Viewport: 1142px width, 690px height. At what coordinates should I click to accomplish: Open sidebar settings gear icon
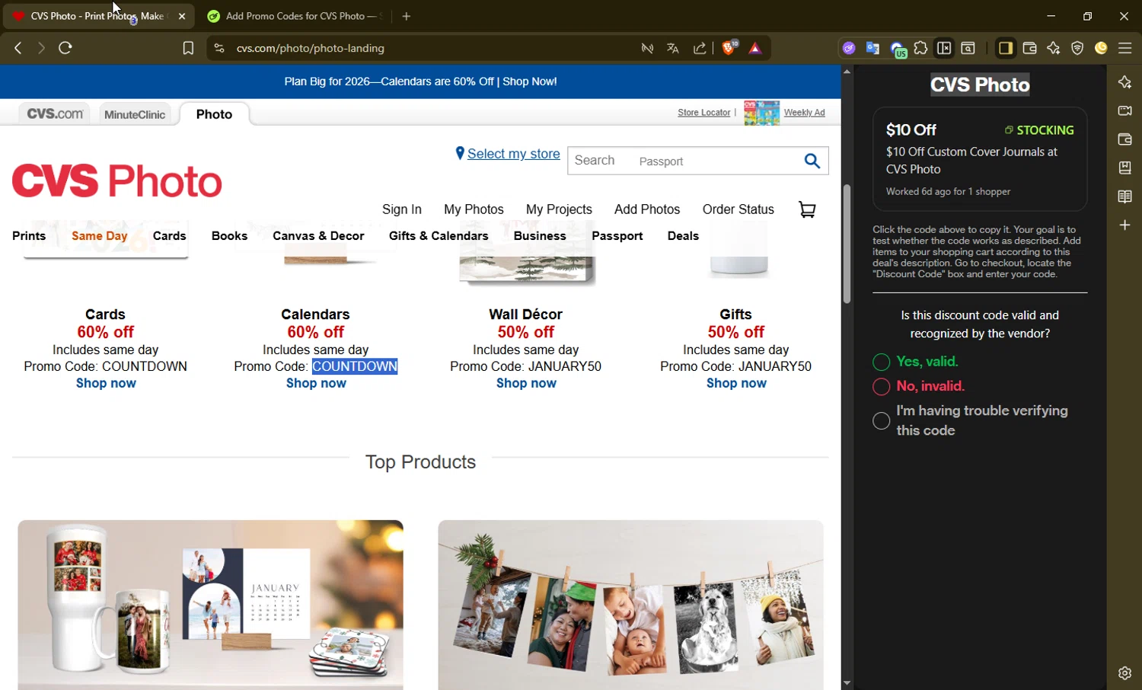(1124, 673)
